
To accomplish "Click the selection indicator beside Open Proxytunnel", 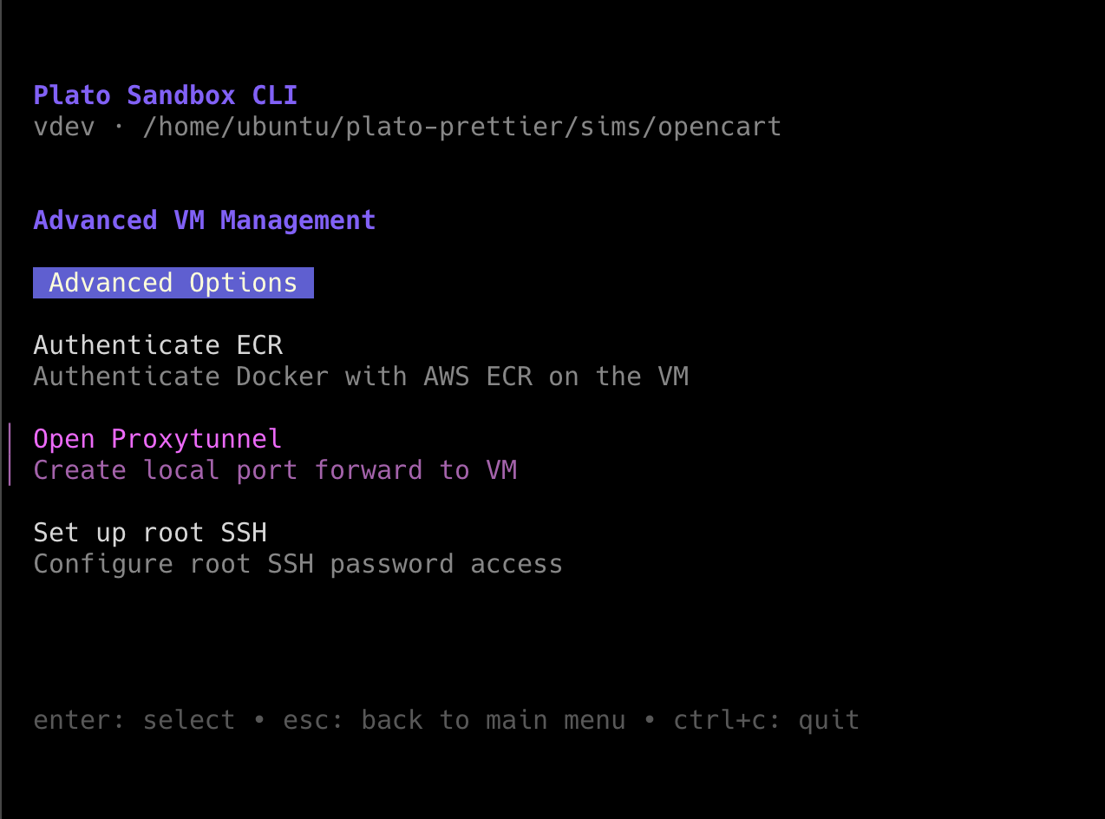I will pyautogui.click(x=9, y=454).
